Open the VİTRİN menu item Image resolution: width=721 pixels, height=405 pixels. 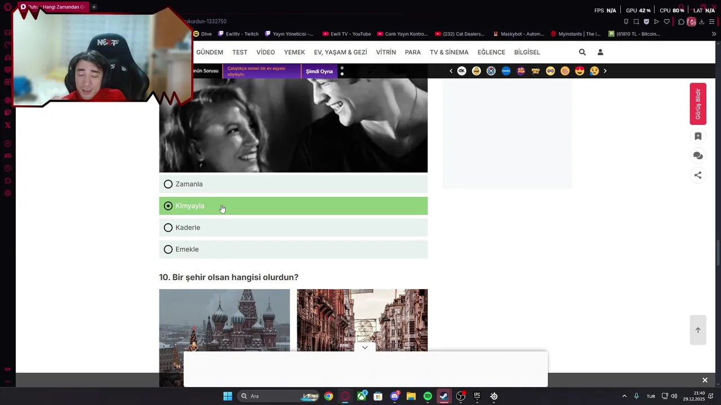click(x=386, y=52)
